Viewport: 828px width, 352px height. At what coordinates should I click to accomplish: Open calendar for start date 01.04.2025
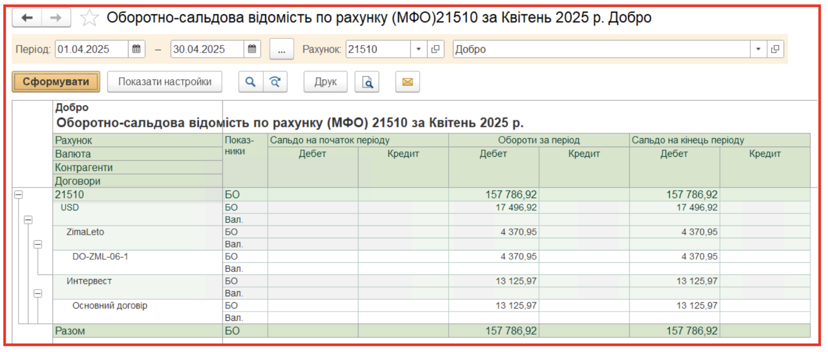point(137,49)
